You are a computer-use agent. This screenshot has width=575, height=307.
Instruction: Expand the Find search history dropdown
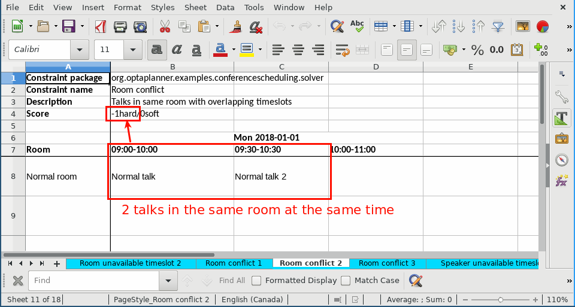click(x=168, y=280)
